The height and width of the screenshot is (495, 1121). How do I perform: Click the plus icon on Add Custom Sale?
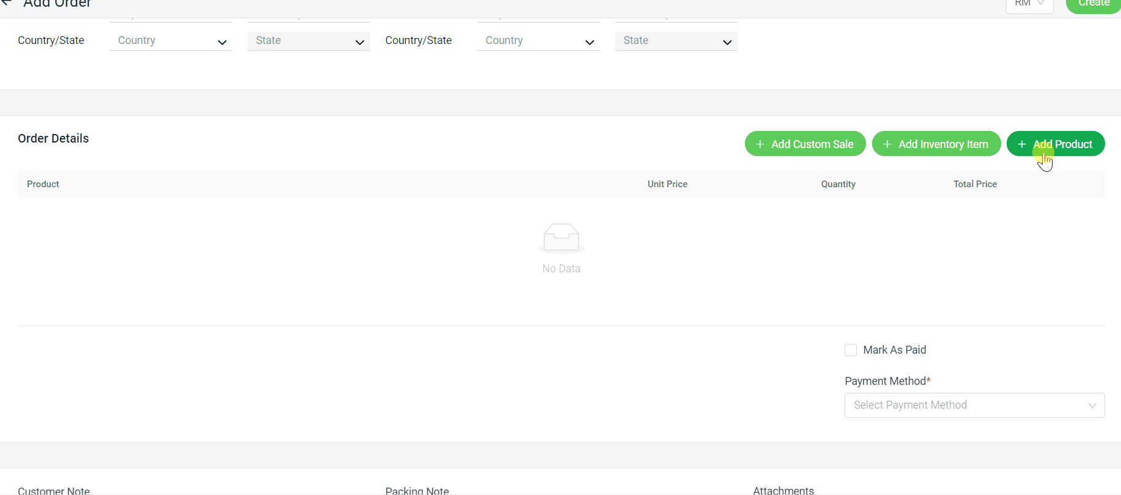coord(760,144)
